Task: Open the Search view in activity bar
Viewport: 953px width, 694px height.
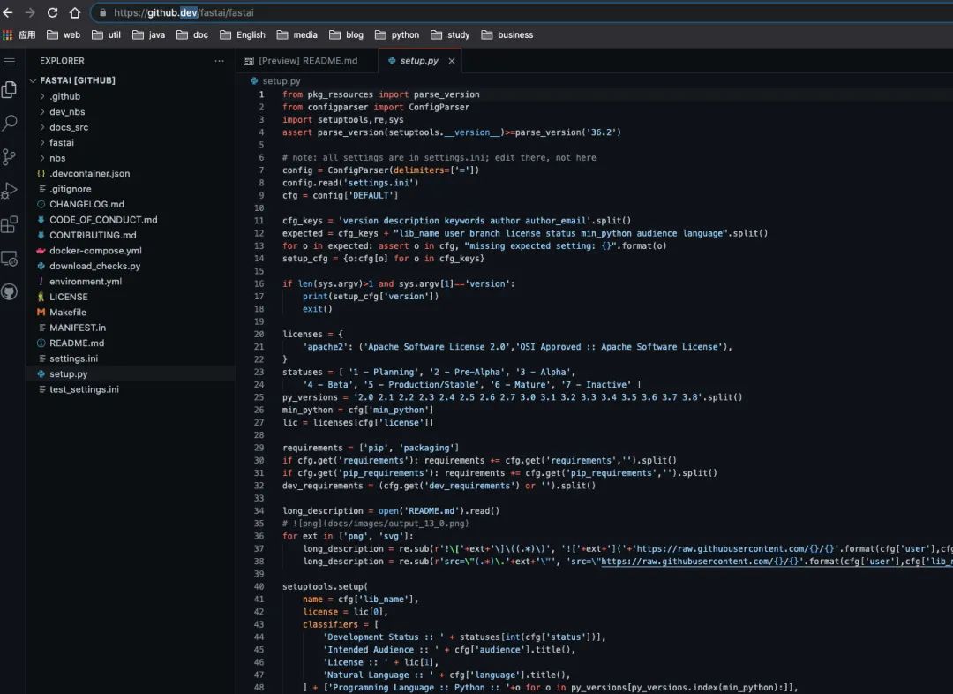Action: click(10, 124)
